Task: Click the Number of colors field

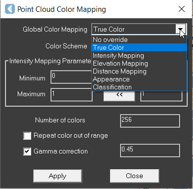Action: point(150,121)
